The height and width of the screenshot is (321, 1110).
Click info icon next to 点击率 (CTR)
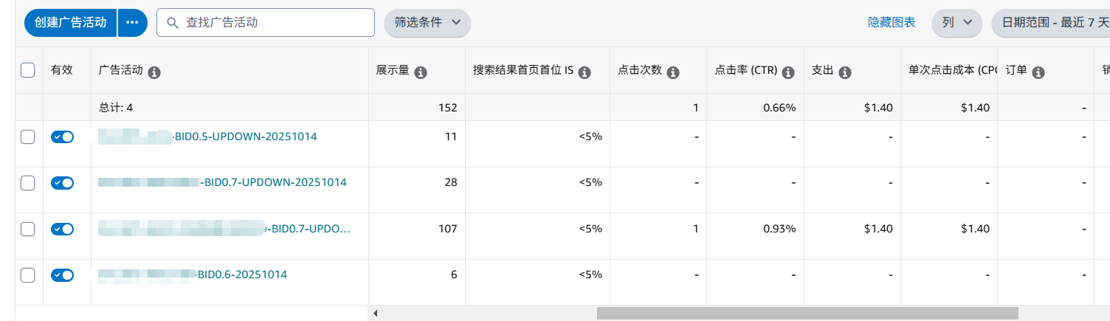point(787,72)
